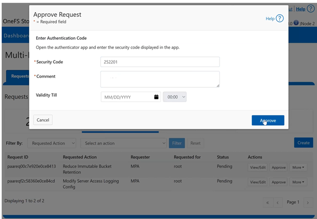Open the calendar picker for Validity Till
The image size is (317, 219).
(x=156, y=97)
